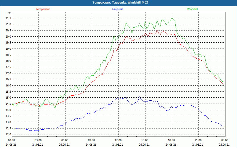
Task: Click the 06:00 time label on x-axis
Action: tap(65, 140)
